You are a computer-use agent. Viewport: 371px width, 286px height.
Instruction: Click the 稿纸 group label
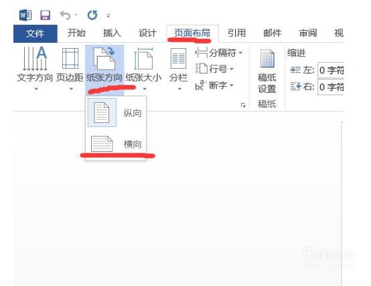tap(267, 104)
